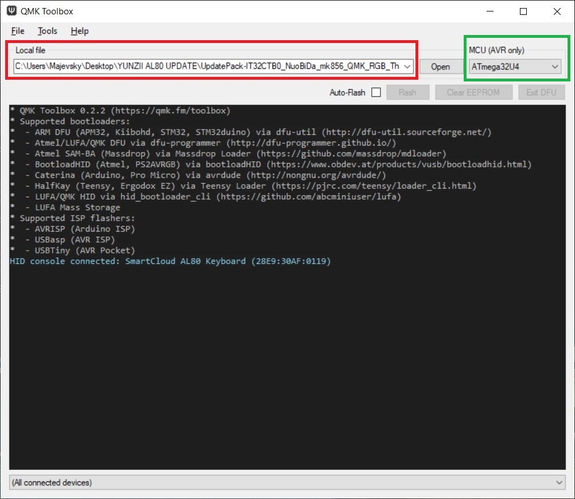Click the dfu-util sourceforge URL in log
Screen dimensions: 575x499
coord(407,132)
